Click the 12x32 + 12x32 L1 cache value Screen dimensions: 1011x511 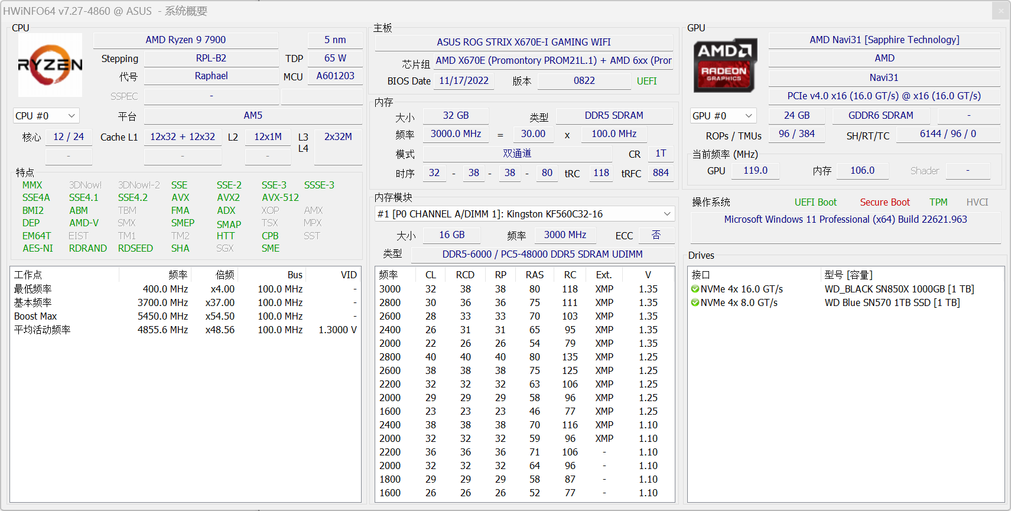[183, 136]
